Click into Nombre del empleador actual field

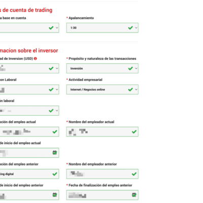(x=102, y=131)
